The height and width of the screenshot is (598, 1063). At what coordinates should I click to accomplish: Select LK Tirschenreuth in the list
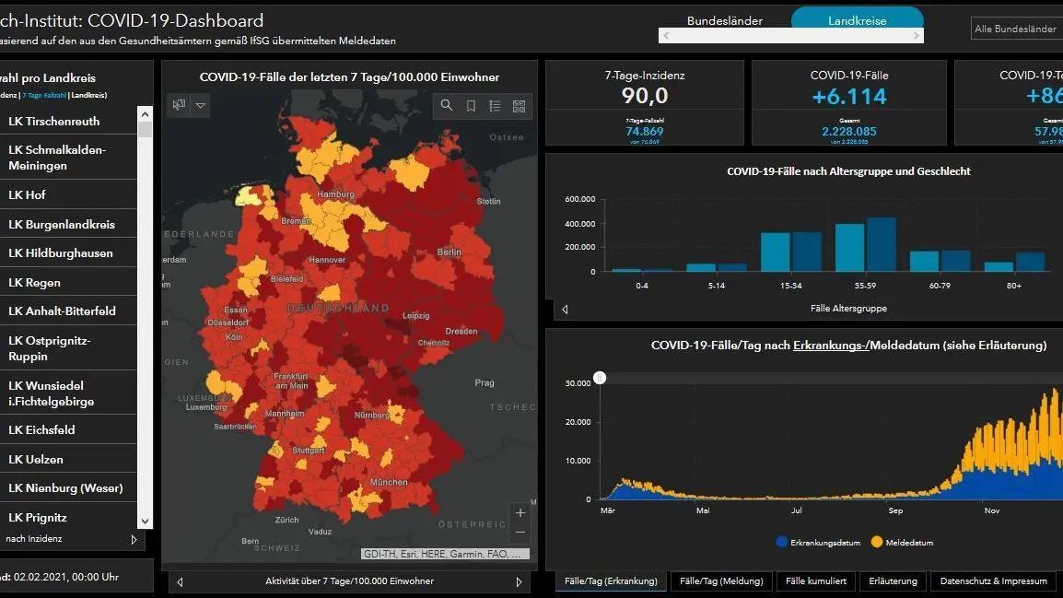54,121
